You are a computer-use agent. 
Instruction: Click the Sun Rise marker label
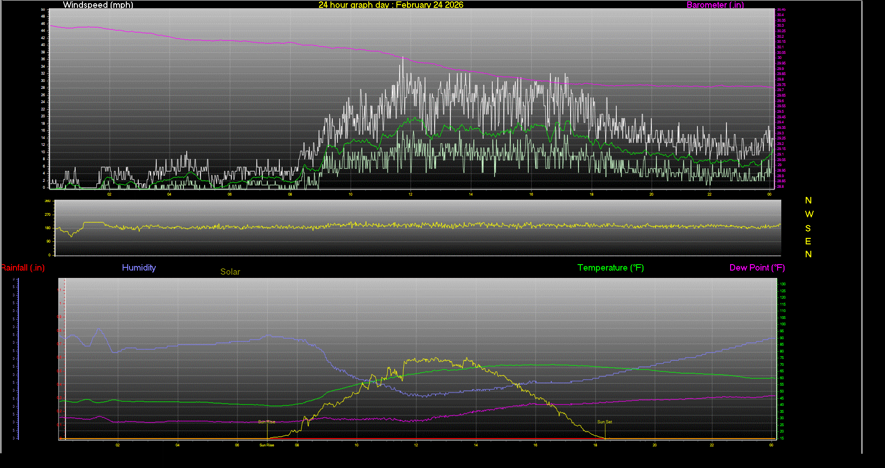pos(266,421)
